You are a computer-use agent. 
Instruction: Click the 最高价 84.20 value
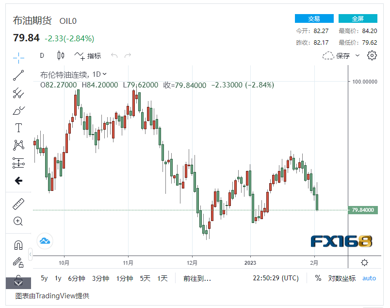click(370, 31)
